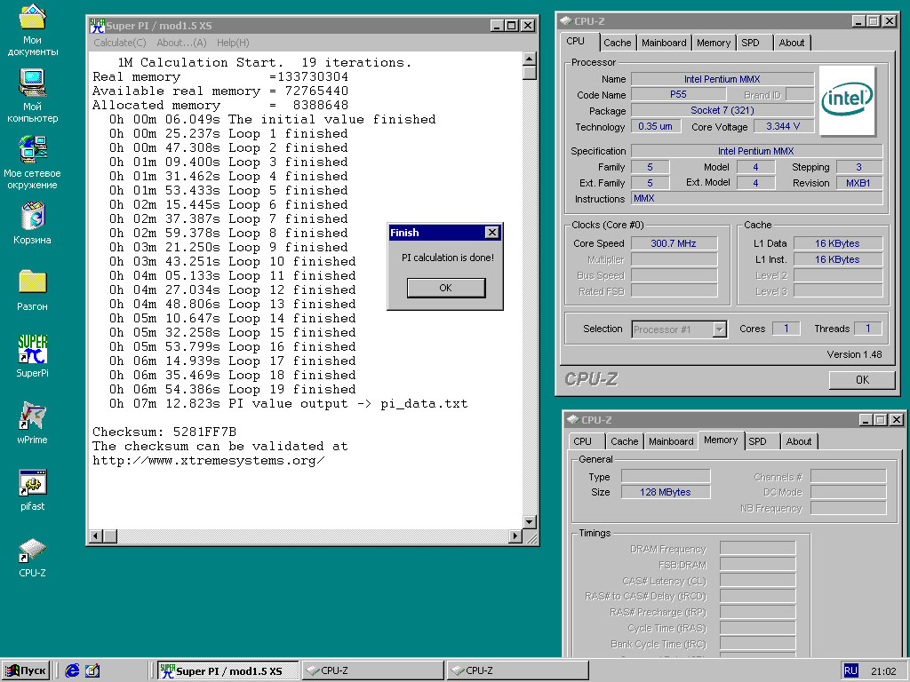Click the Code Name P55 value
910x682 pixels.
678,94
